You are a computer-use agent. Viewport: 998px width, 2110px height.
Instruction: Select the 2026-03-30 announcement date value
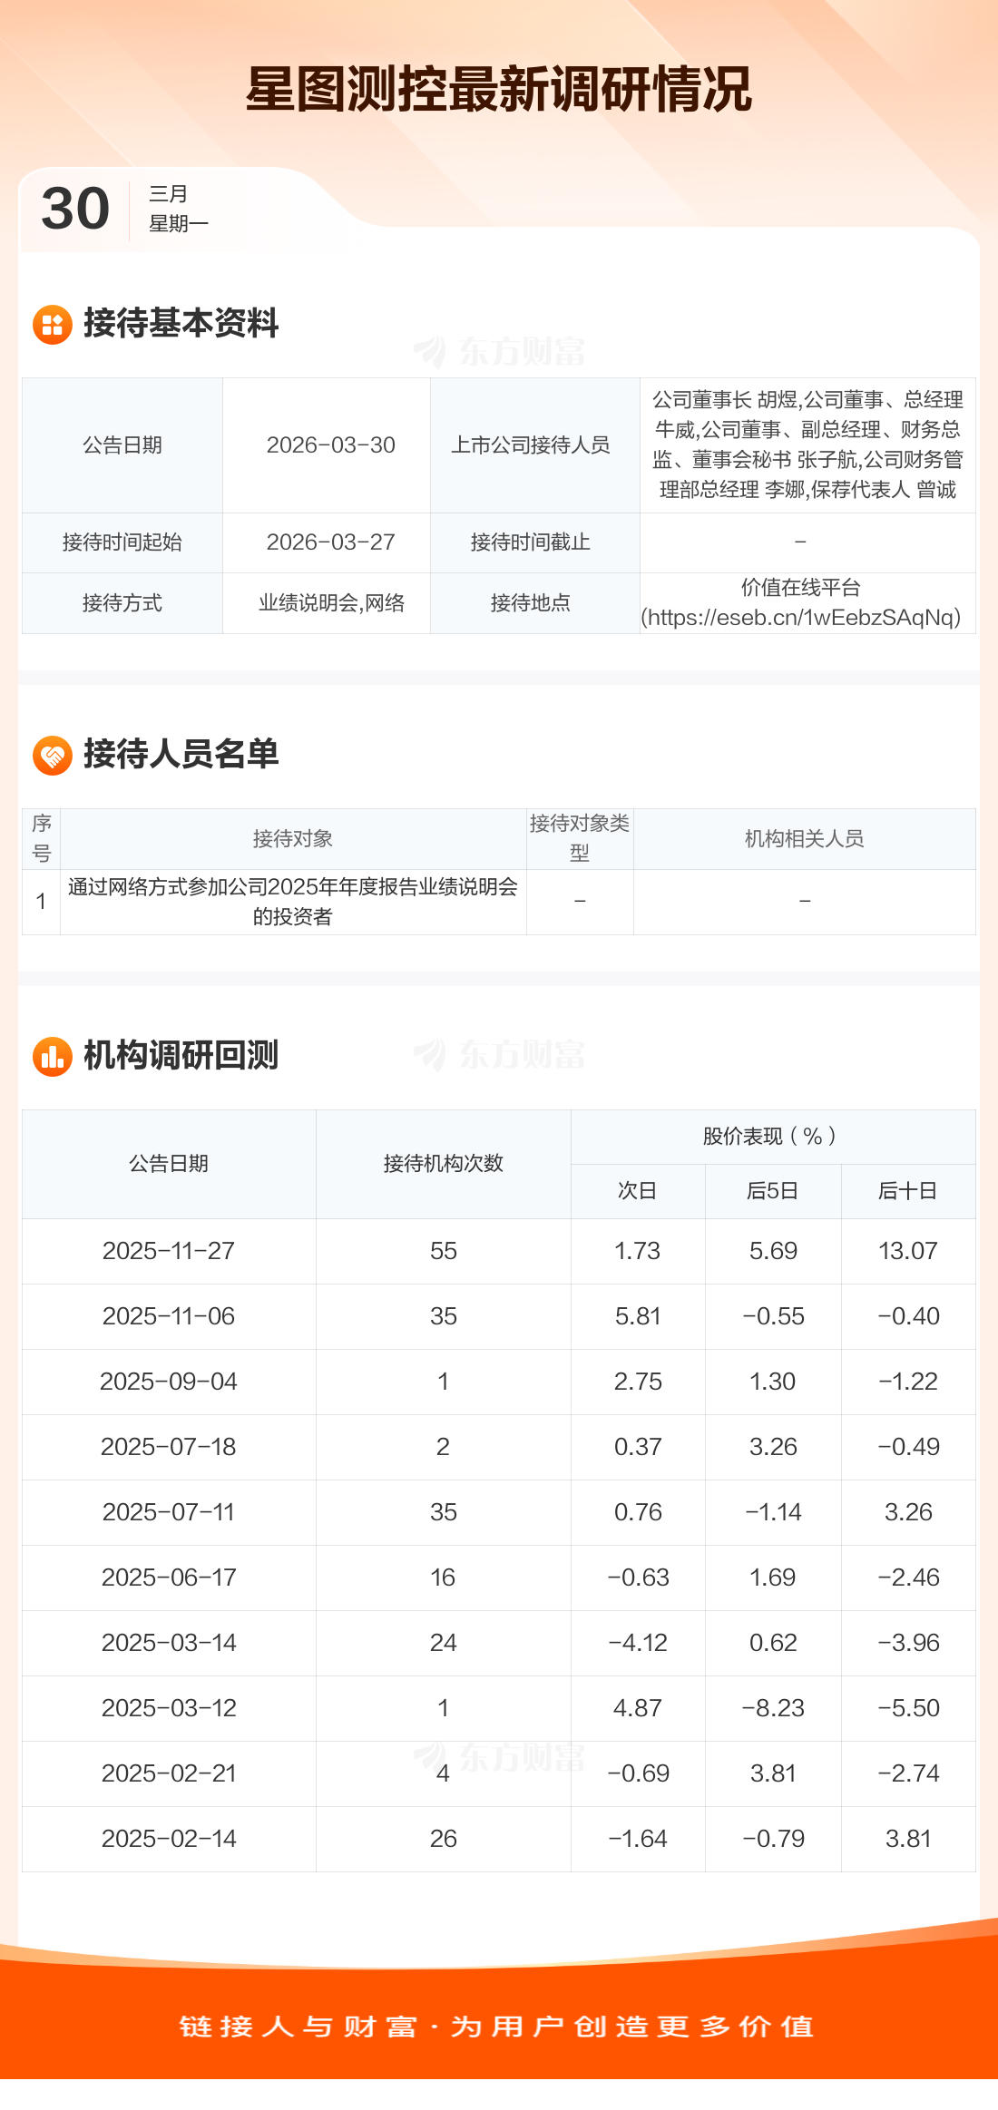[330, 445]
